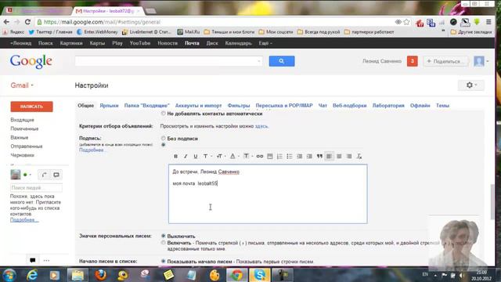This screenshot has height=282, width=501.
Task: Select 'Не добавлять контакты автоматически' option
Action: pyautogui.click(x=164, y=114)
